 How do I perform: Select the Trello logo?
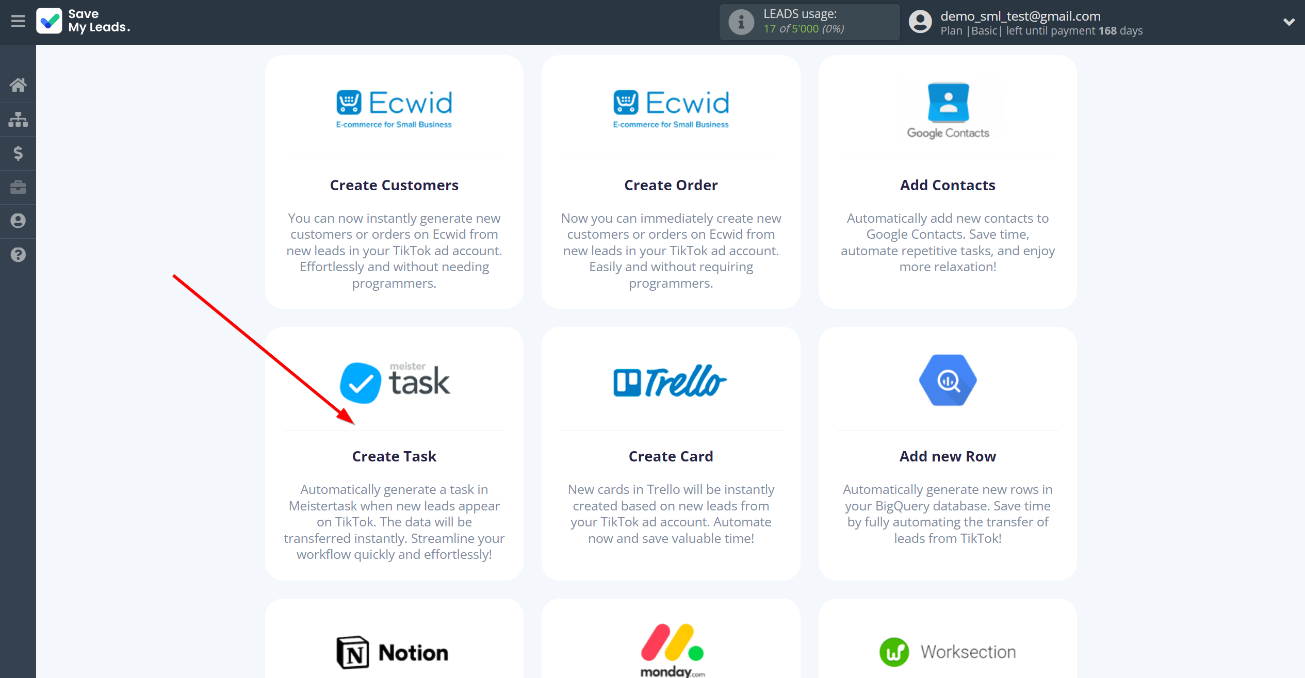[x=671, y=381]
